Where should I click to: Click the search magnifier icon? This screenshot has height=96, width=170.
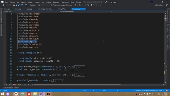point(106,2)
